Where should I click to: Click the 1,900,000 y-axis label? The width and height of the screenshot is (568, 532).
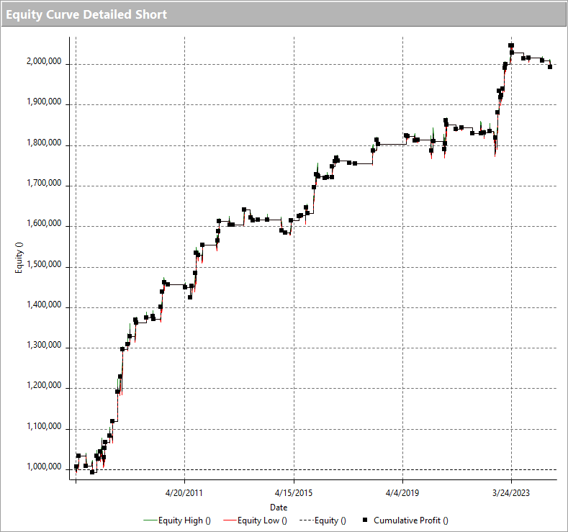pos(44,102)
